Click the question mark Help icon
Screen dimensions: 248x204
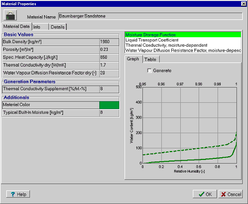[x=13, y=194]
